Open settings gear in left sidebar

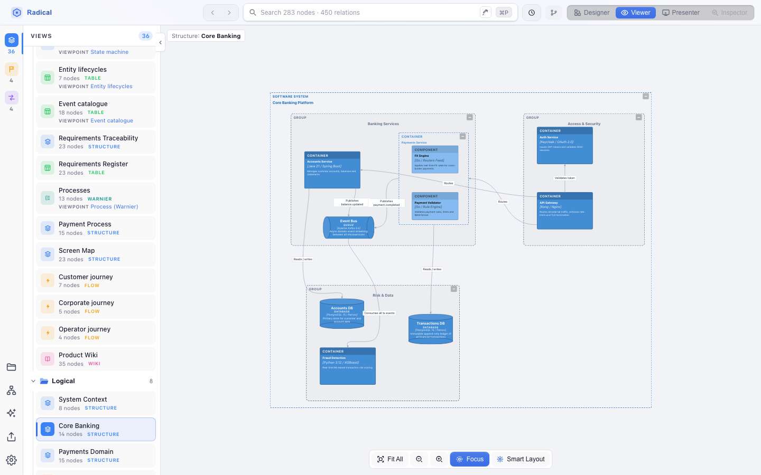pos(11,460)
